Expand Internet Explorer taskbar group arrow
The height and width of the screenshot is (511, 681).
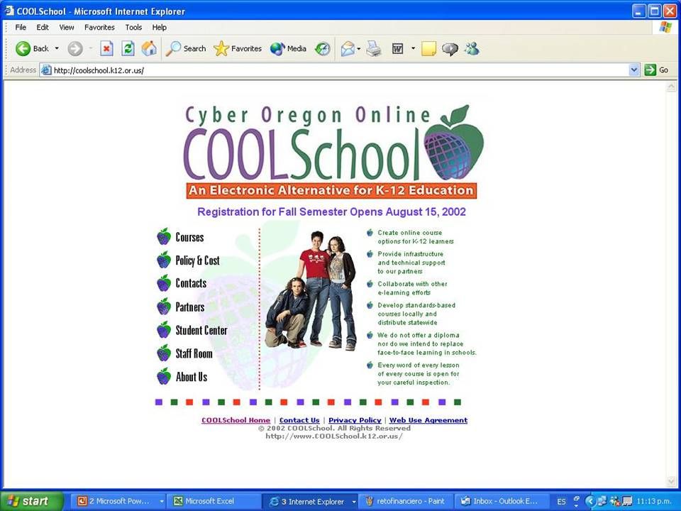point(354,502)
